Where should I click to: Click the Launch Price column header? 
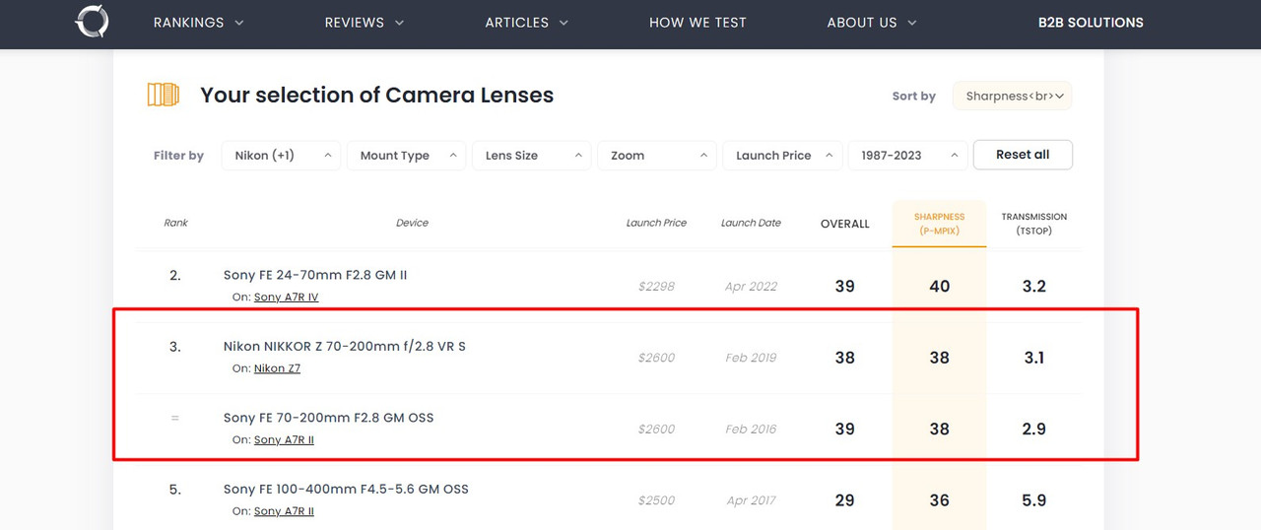tap(656, 223)
